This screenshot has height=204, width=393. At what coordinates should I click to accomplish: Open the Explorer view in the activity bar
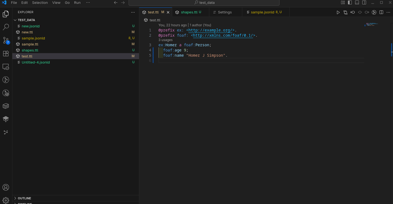click(6, 14)
